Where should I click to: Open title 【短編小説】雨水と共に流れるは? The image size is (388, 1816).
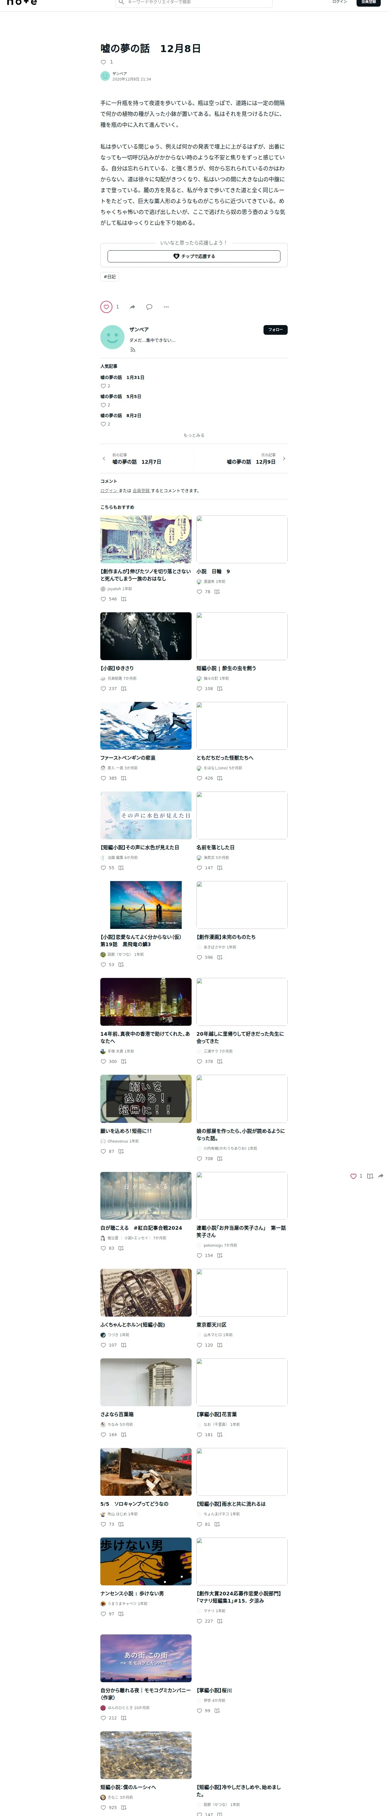coord(231,1504)
